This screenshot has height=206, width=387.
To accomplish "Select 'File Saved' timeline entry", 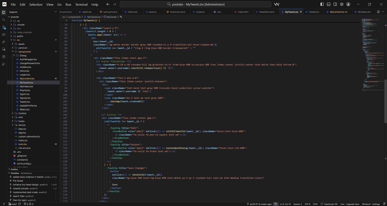I will (x=34, y=180).
